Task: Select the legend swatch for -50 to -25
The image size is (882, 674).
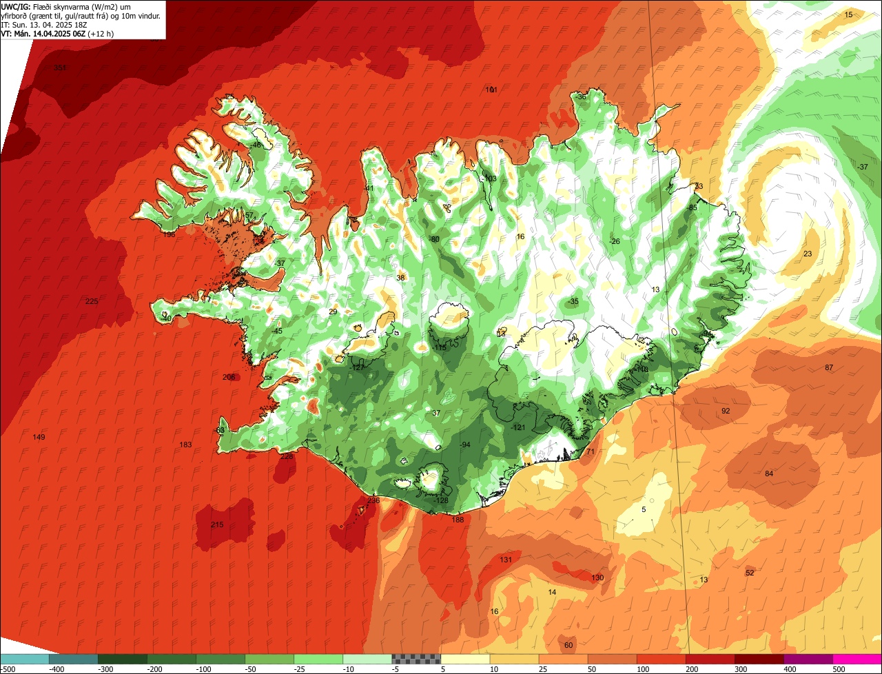Action: 269,659
